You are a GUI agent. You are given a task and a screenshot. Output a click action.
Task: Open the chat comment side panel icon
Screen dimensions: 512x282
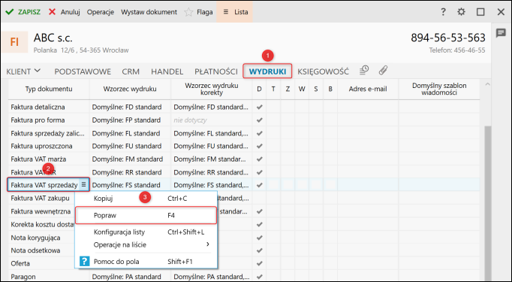point(501,33)
